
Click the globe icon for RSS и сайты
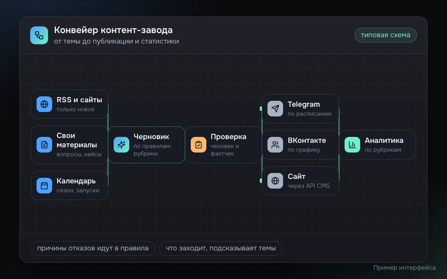pyautogui.click(x=44, y=104)
